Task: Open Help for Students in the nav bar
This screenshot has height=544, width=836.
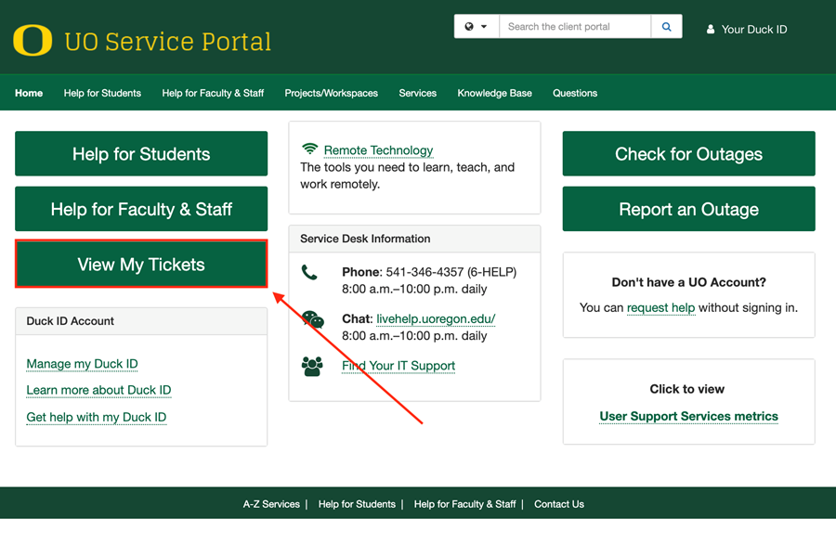Action: point(102,93)
